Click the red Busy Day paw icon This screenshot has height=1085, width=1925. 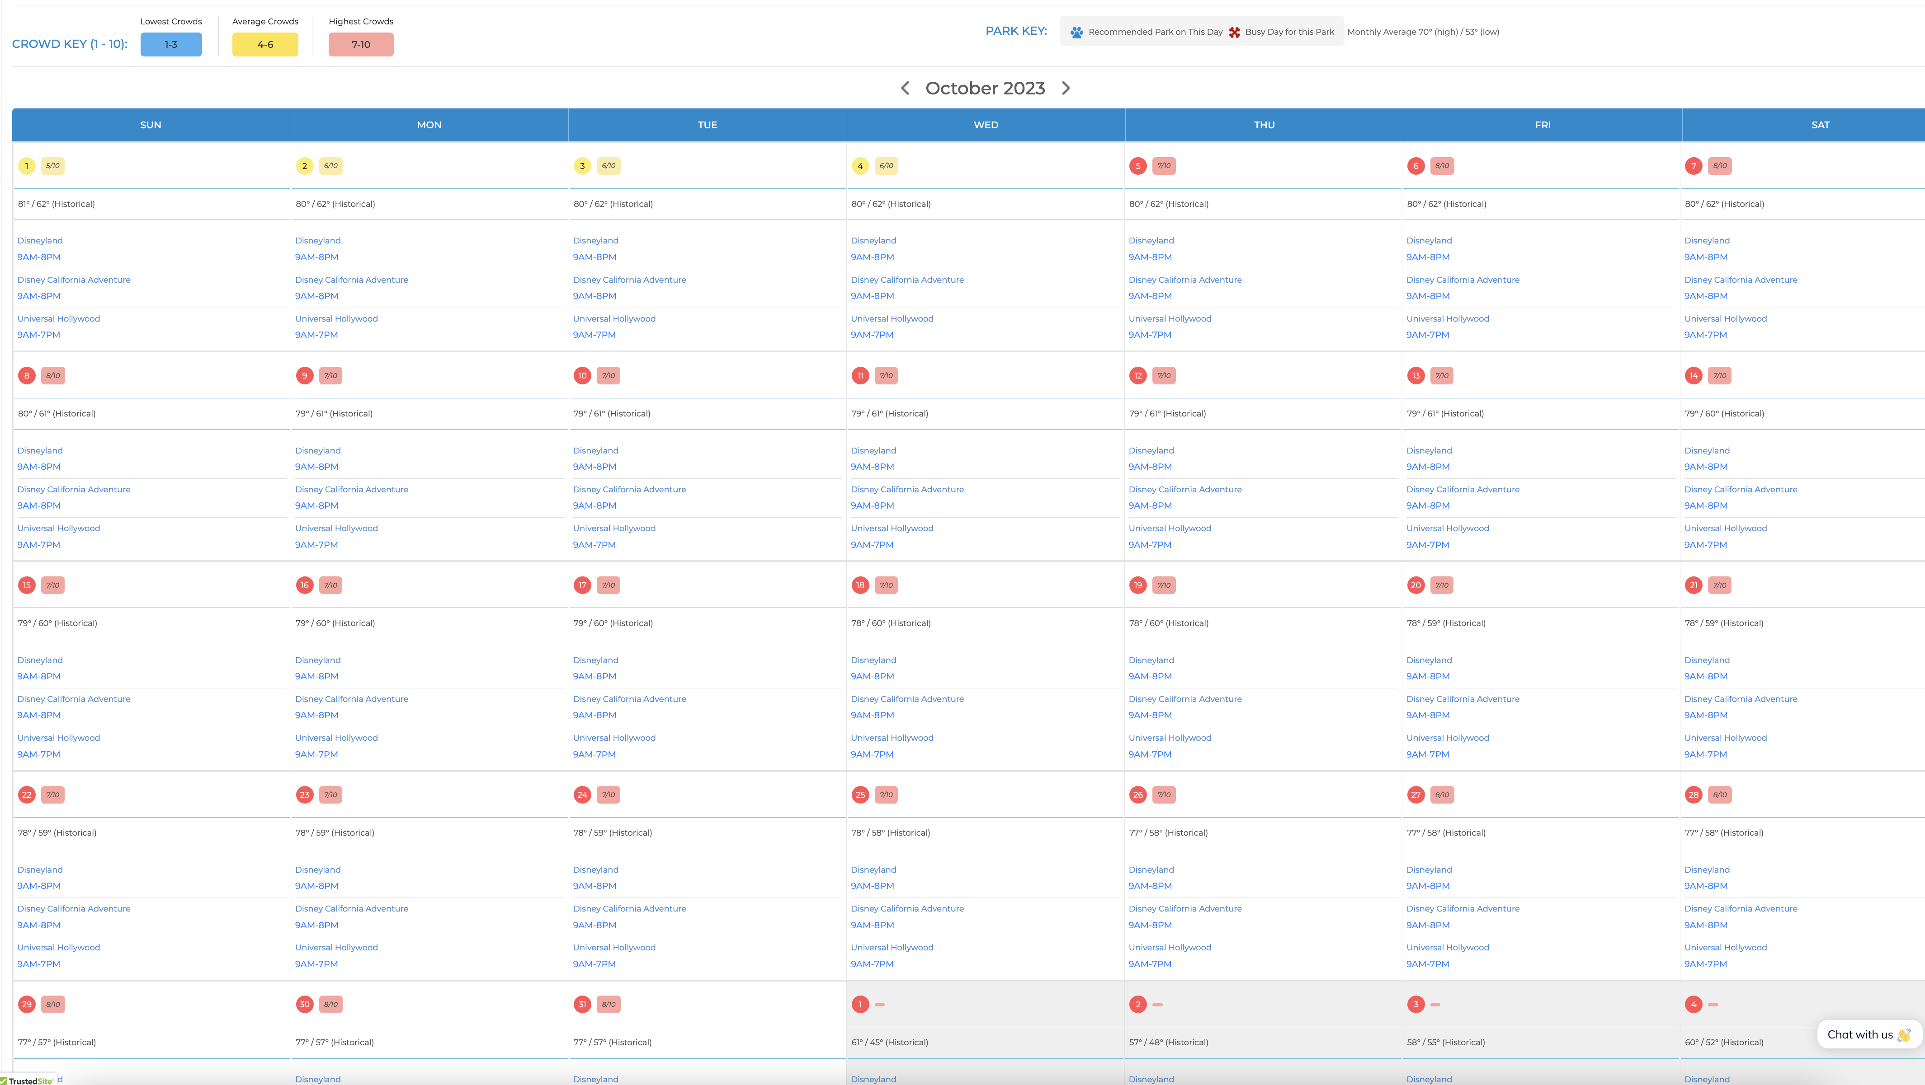1235,32
